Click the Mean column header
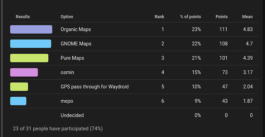Screen dimensions: 265x137 [x=247, y=17]
